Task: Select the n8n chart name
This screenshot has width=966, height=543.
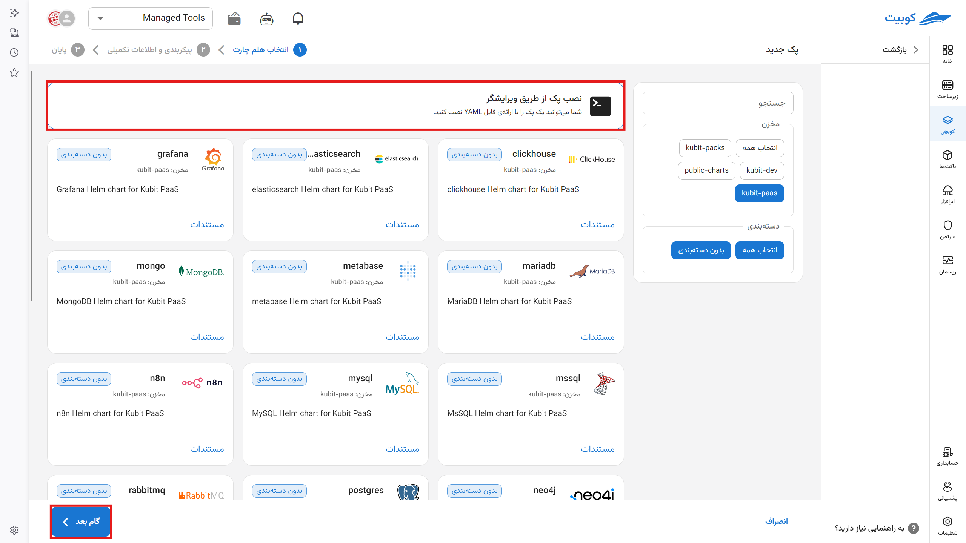Action: tap(157, 378)
